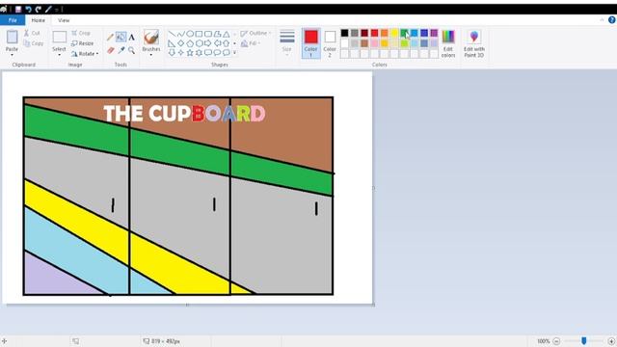
Task: Choose the Five-point star shape
Action: point(190,52)
